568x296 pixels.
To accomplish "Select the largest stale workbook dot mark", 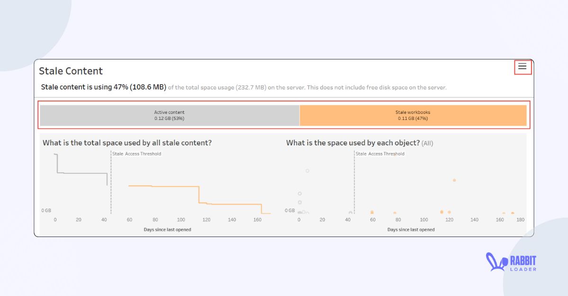I will coord(454,180).
